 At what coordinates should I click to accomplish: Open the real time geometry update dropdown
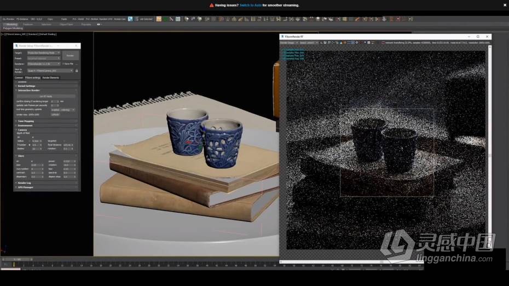click(63, 110)
